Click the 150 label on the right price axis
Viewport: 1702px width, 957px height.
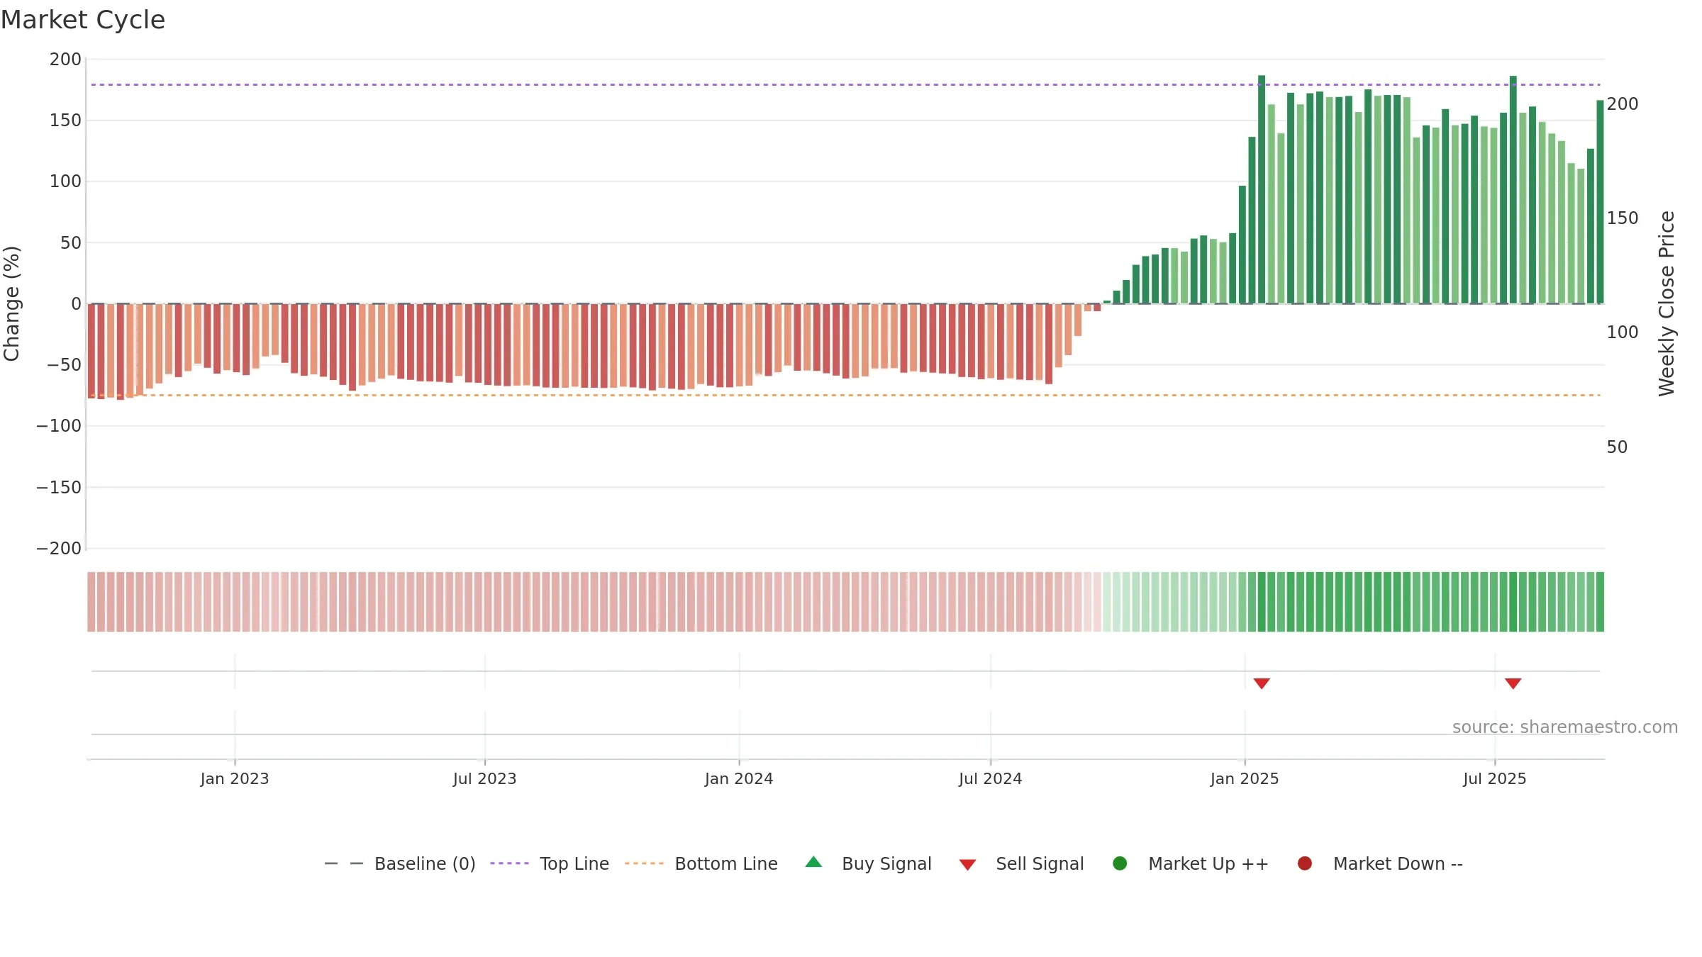pos(1623,218)
